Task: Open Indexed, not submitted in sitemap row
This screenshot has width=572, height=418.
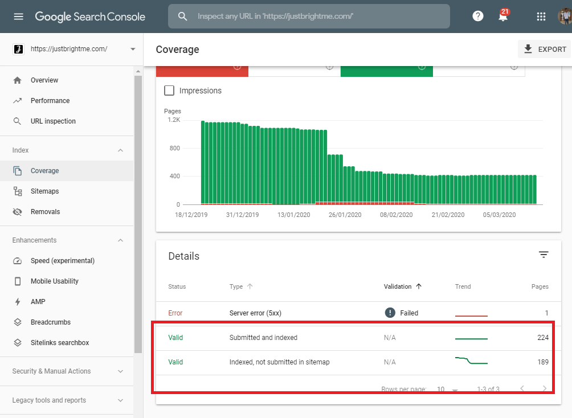Action: (x=358, y=362)
